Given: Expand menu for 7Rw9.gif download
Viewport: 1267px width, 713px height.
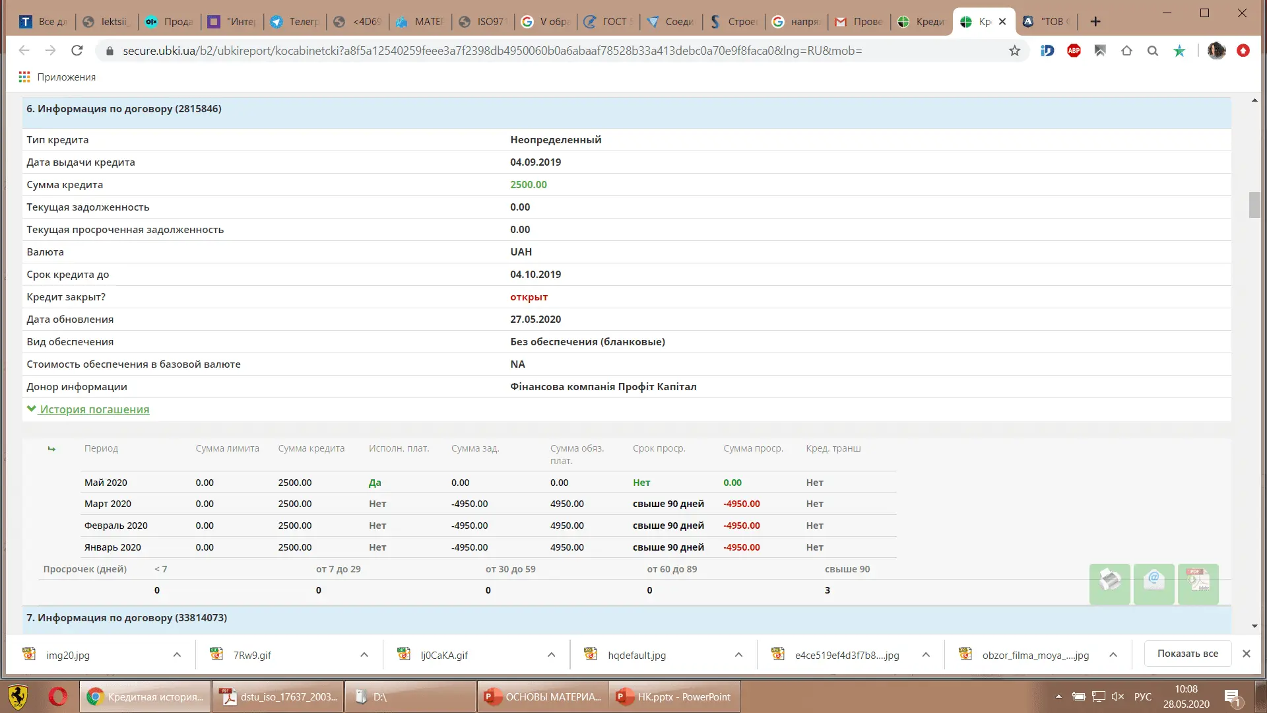Looking at the screenshot, I should click(x=364, y=655).
